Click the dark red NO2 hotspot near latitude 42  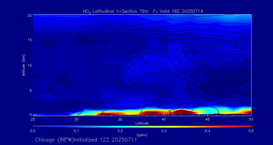pyautogui.click(x=181, y=112)
